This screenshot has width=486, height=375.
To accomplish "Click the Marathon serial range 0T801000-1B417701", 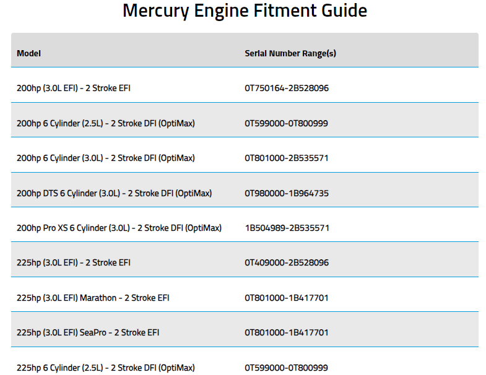I will tap(287, 298).
